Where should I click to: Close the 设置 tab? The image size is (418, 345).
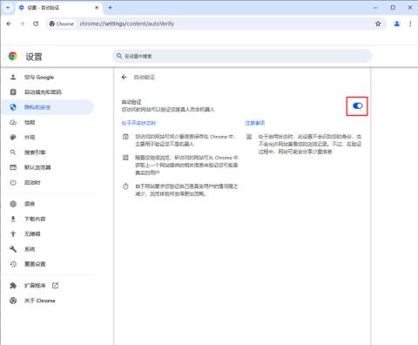(97, 8)
